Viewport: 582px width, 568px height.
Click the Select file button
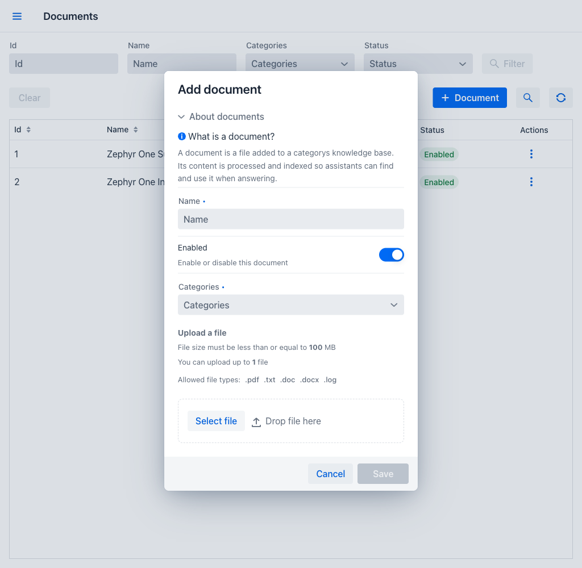pyautogui.click(x=216, y=421)
